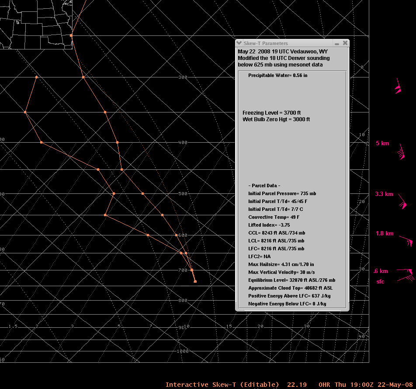Click the 'Convective Temp= 49 F' line
The height and width of the screenshot is (389, 416).
point(274,217)
